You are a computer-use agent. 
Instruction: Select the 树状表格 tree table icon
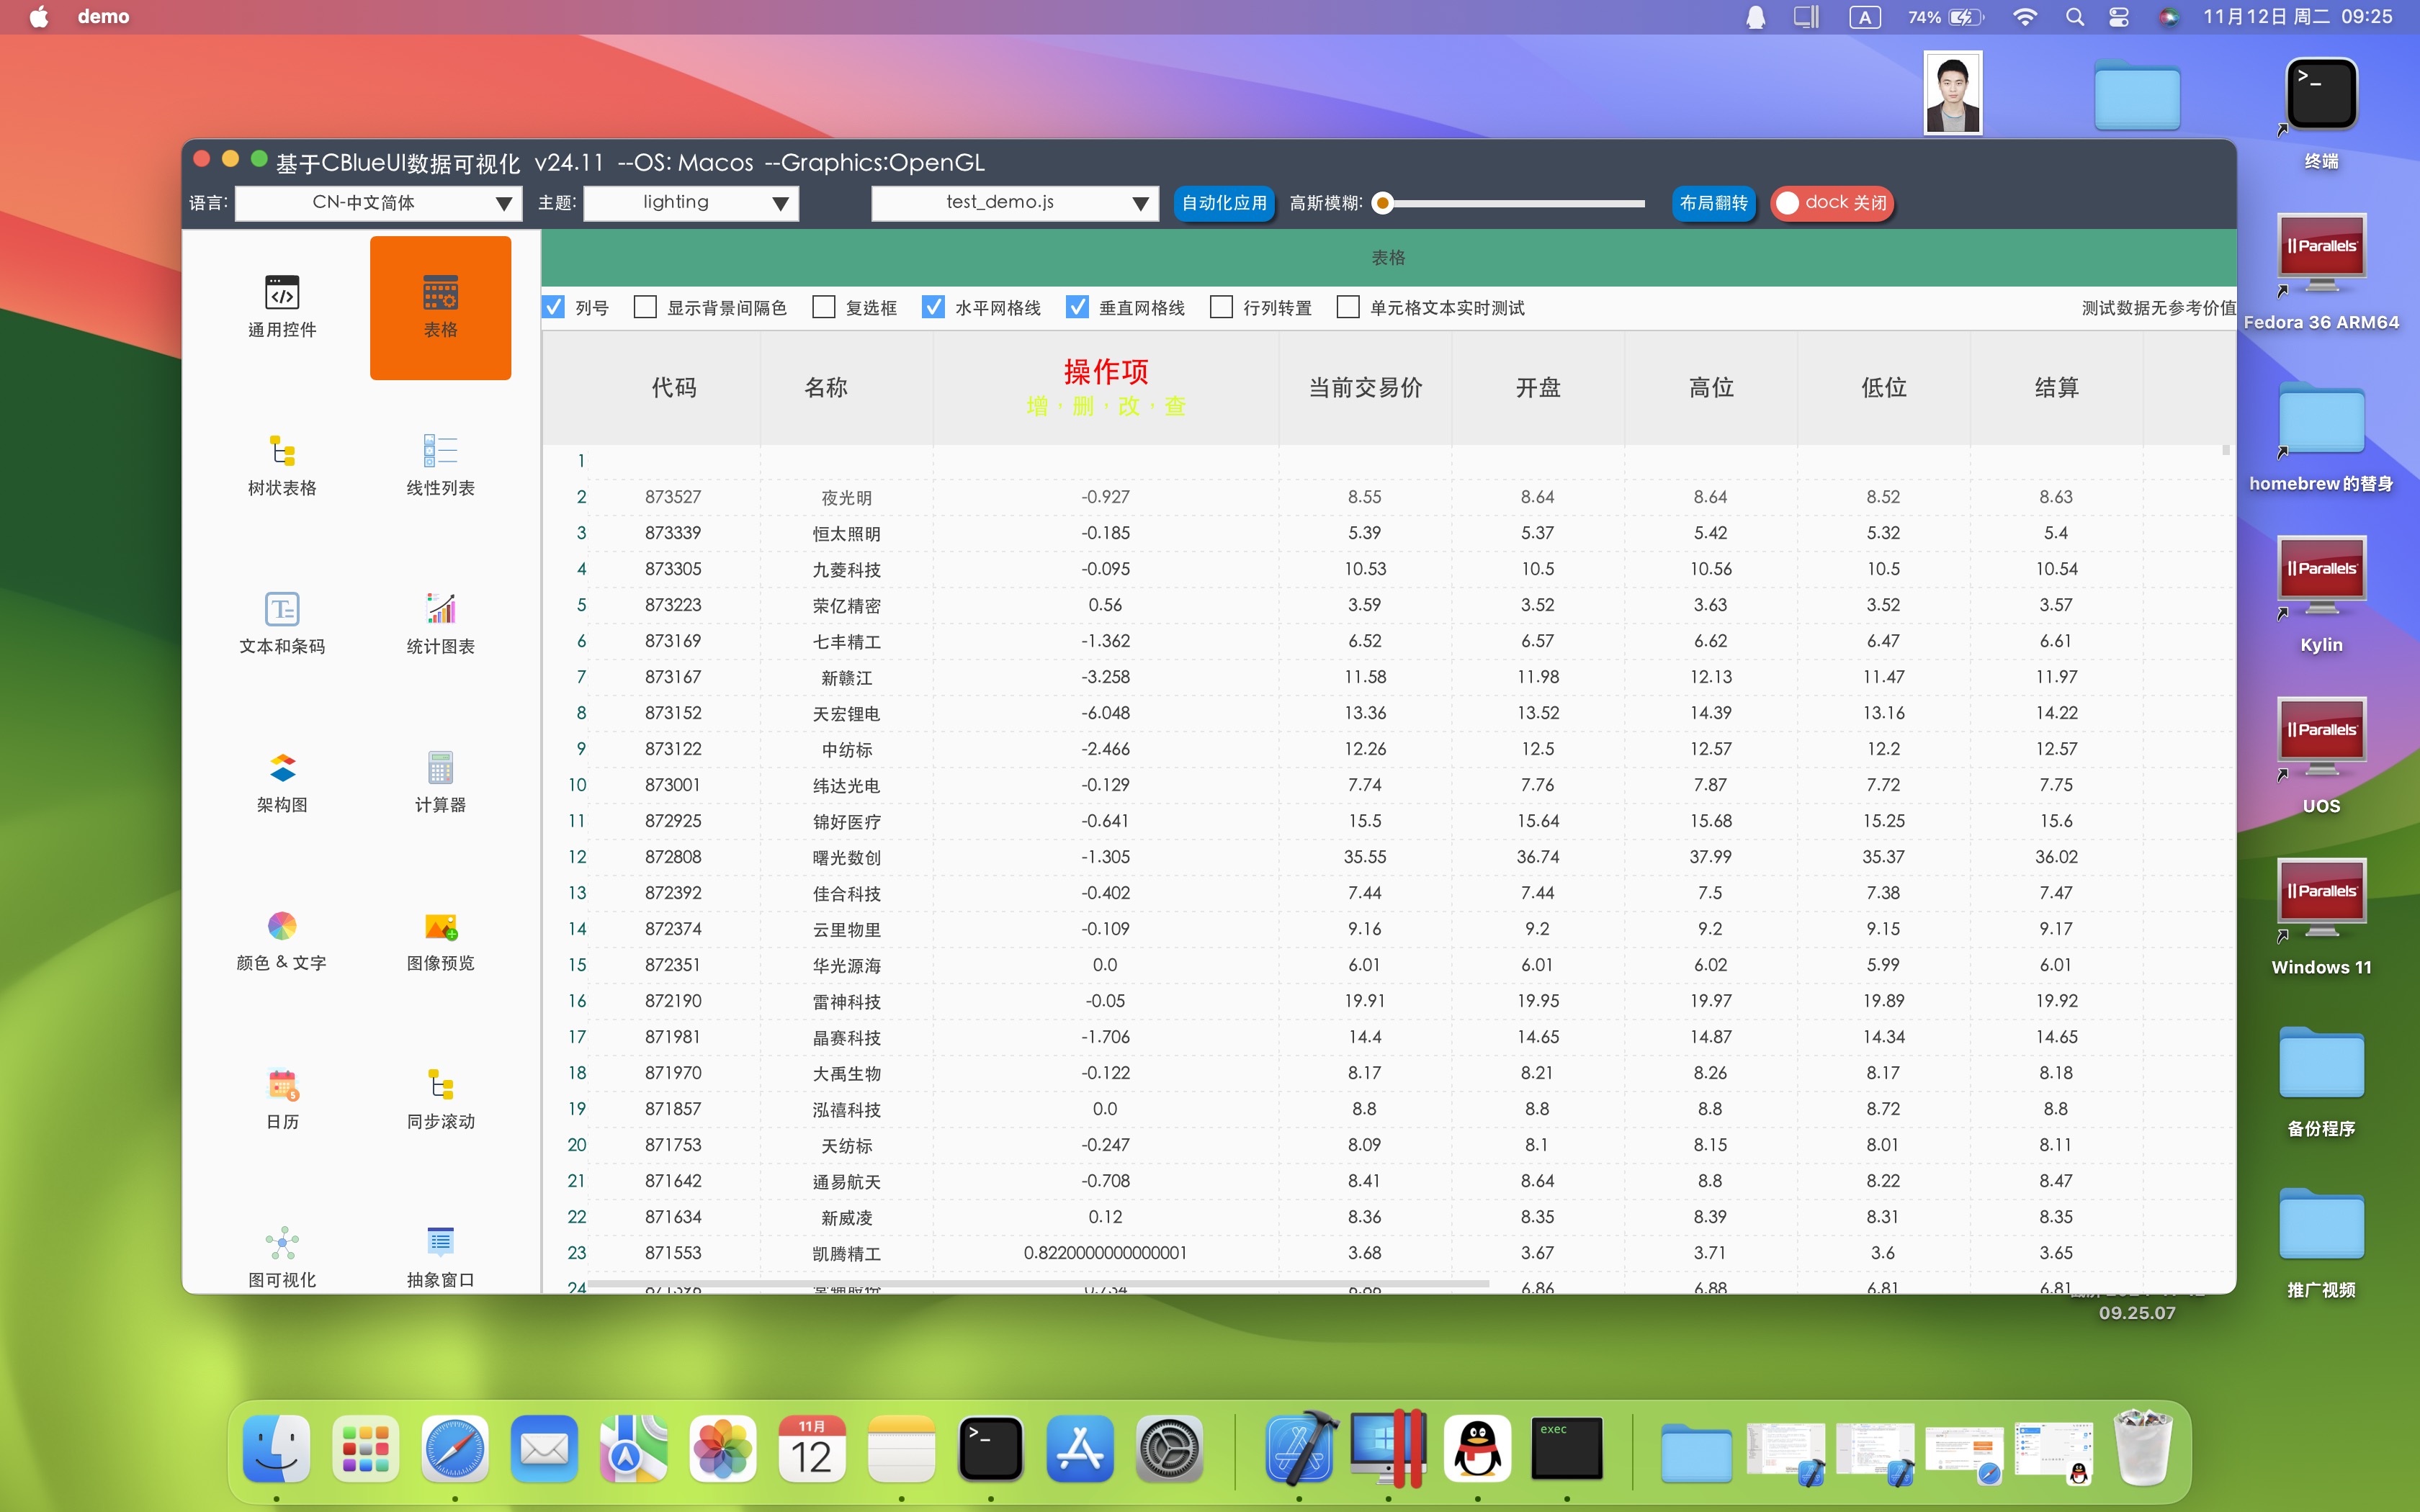(x=282, y=452)
